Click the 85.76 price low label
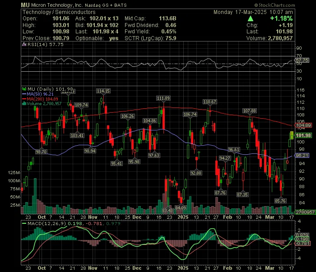The width and height of the screenshot is (316, 272). (x=280, y=201)
